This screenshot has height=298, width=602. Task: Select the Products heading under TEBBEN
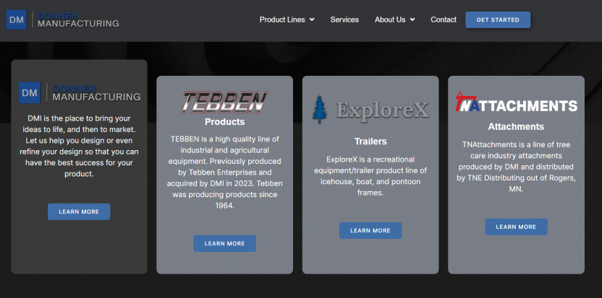[x=224, y=122]
